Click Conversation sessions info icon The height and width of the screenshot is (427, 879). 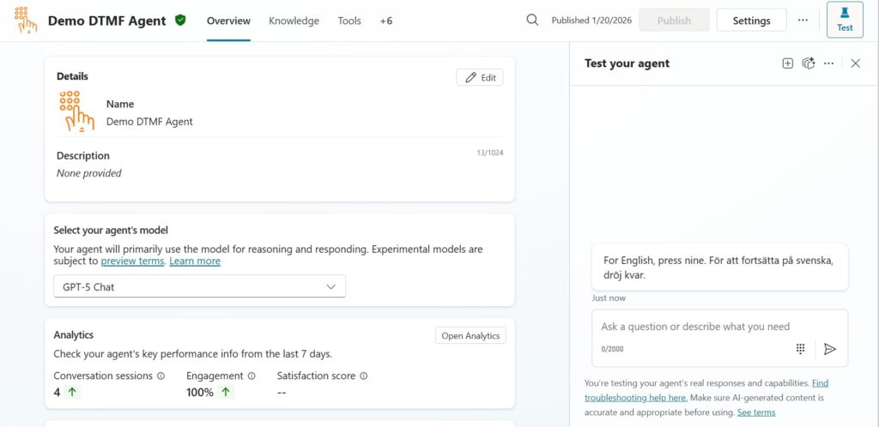pyautogui.click(x=161, y=376)
